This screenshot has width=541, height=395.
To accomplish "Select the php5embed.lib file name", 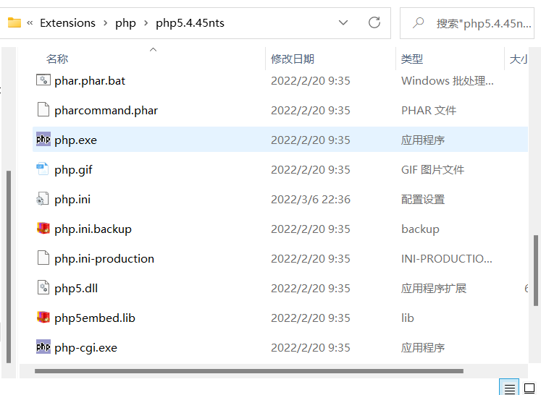I will [95, 318].
